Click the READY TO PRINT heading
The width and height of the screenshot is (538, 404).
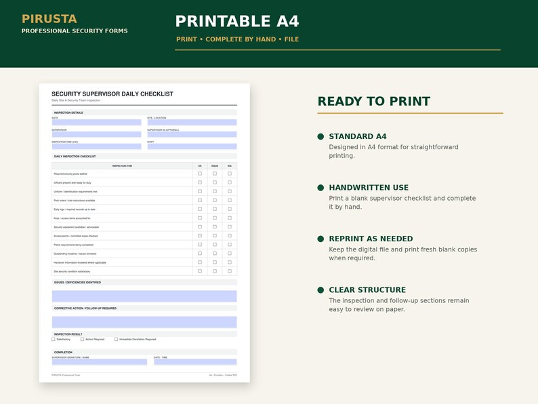click(x=374, y=101)
